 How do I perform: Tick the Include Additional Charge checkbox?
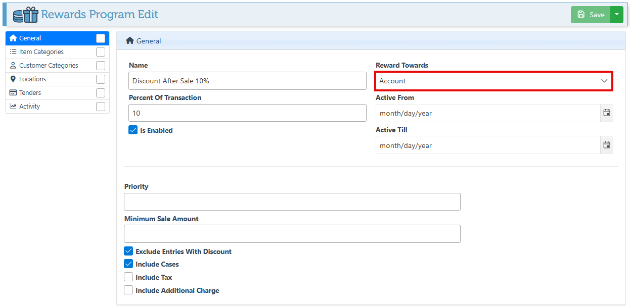(128, 290)
